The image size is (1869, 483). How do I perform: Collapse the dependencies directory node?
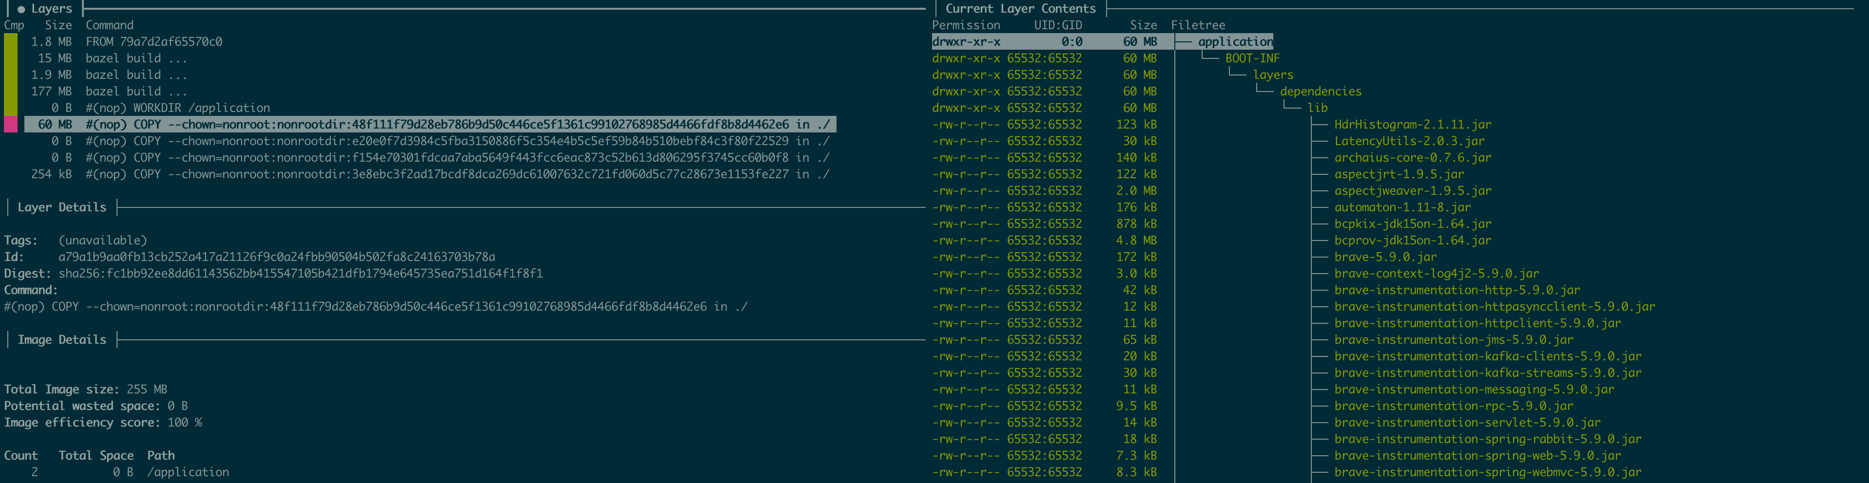[x=1321, y=91]
